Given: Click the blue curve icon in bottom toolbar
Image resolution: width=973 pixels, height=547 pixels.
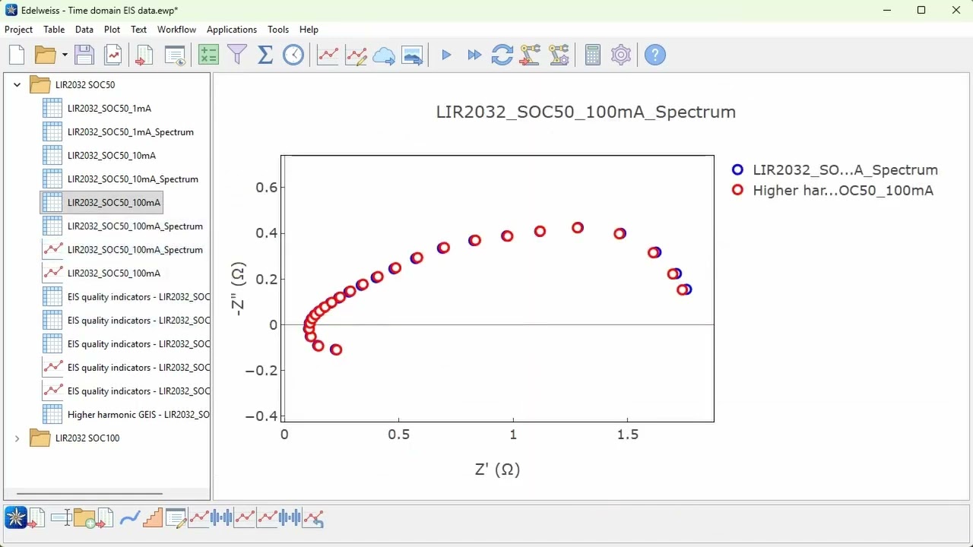Looking at the screenshot, I should pos(130,518).
